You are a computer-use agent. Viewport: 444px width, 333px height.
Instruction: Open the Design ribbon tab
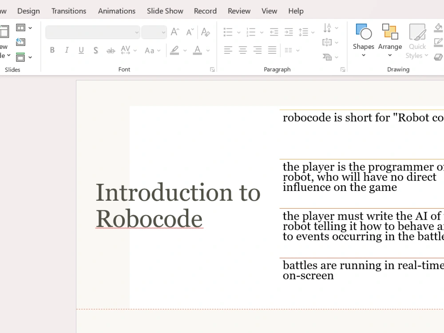[28, 11]
